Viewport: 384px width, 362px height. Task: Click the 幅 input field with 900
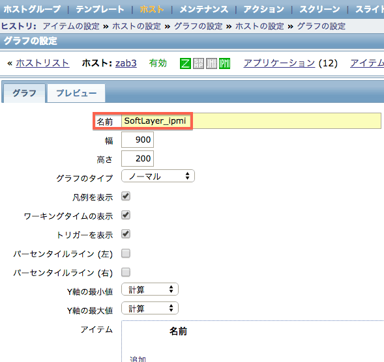click(138, 140)
